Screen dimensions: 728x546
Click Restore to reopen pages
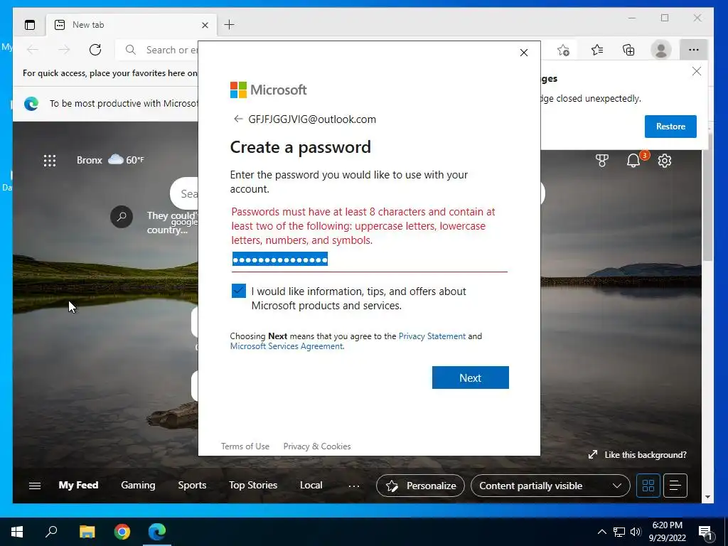[x=670, y=127]
